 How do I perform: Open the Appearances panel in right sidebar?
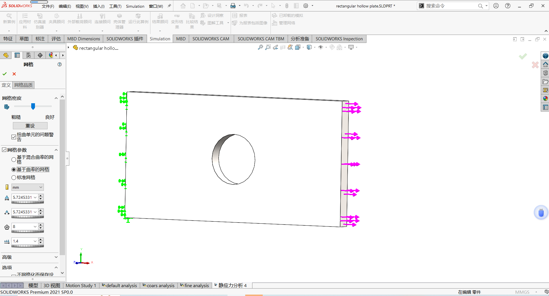(x=545, y=99)
